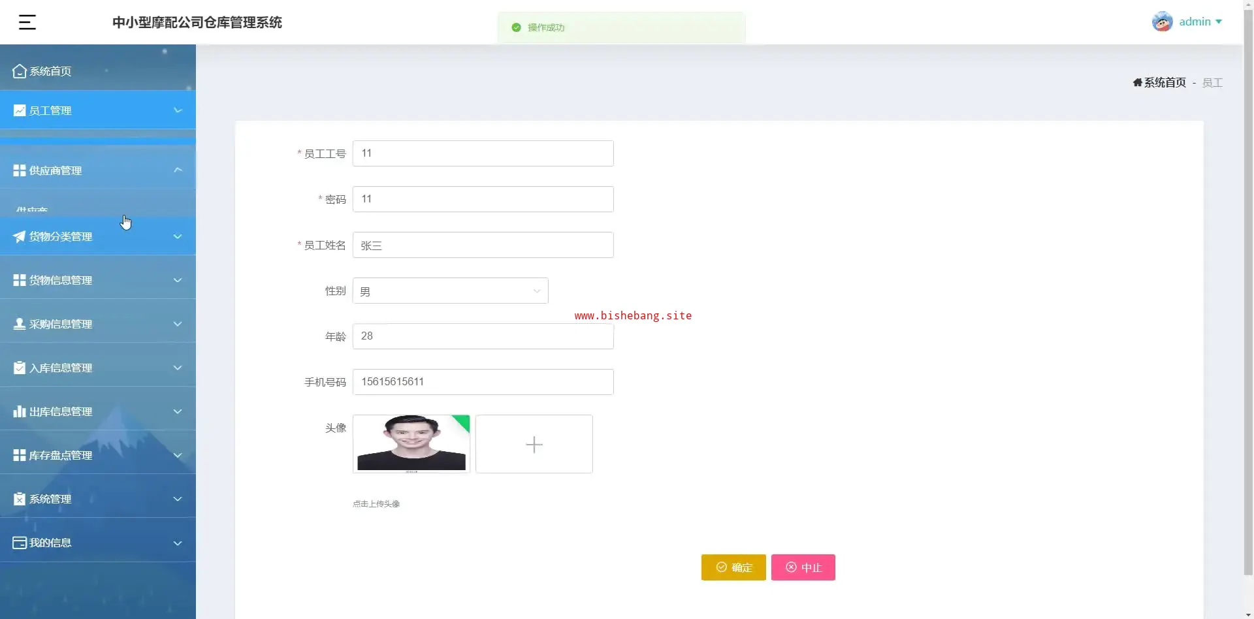The height and width of the screenshot is (619, 1254).
Task: Expand the 员工管理 chevron
Action: (x=178, y=110)
